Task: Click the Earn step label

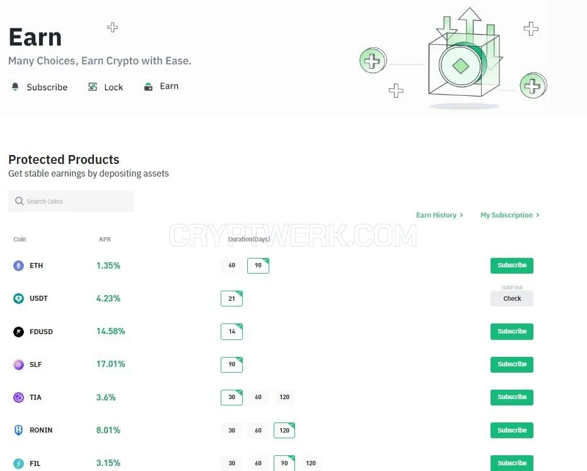Action: (169, 86)
